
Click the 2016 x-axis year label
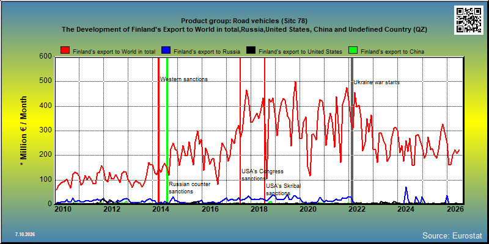point(210,209)
